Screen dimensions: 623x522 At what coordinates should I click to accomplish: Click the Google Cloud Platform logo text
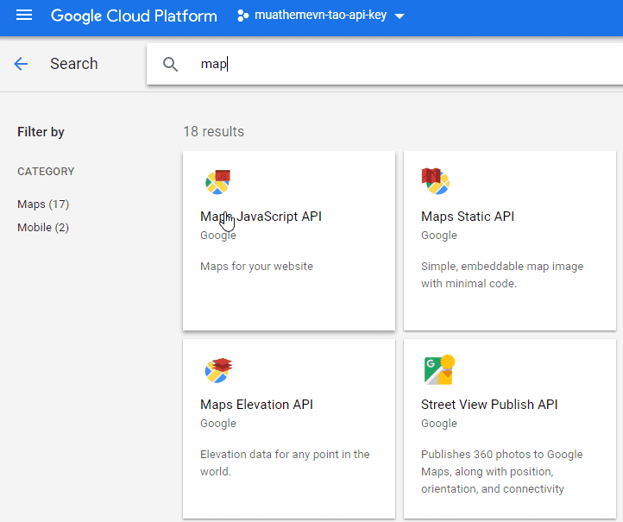(x=134, y=16)
